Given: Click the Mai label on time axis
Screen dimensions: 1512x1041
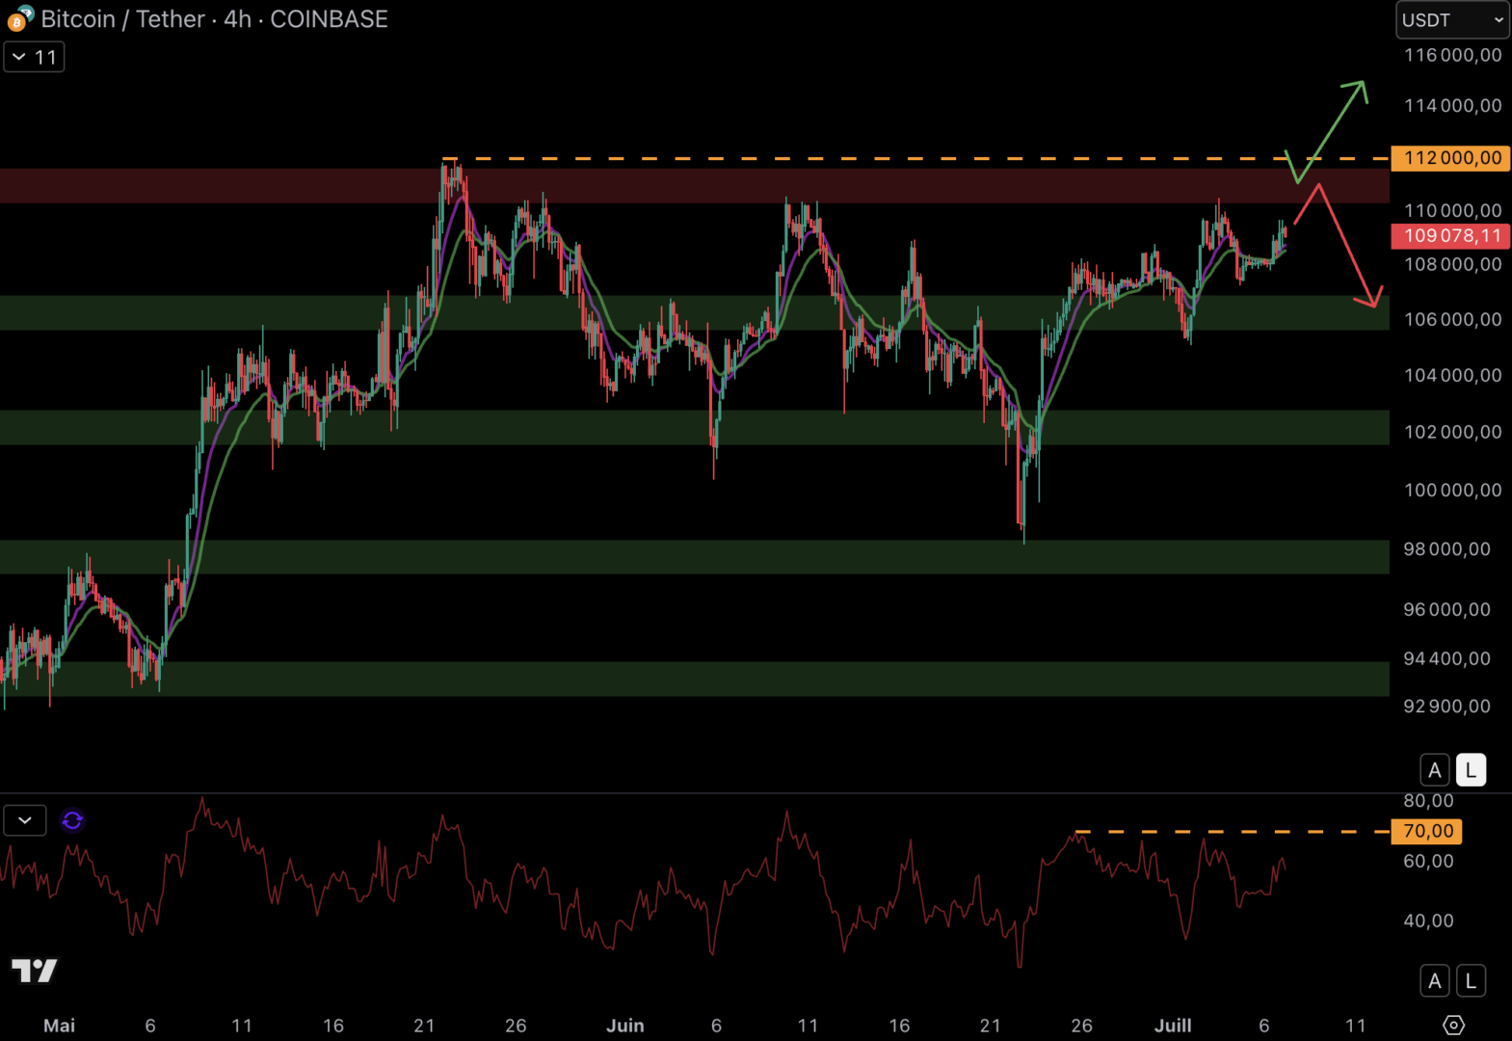Looking at the screenshot, I should pyautogui.click(x=59, y=1026).
